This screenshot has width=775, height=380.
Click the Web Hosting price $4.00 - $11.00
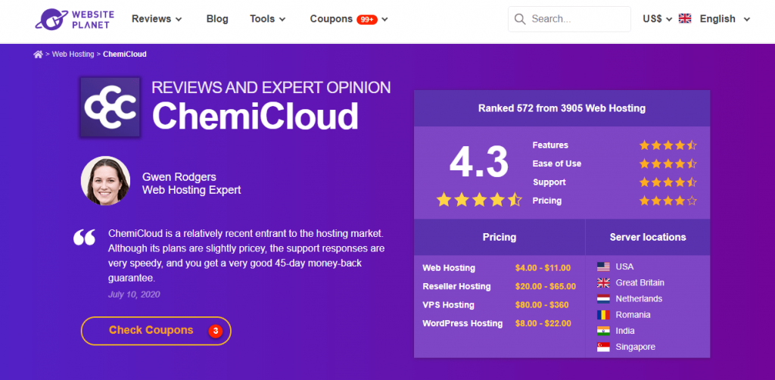(543, 268)
